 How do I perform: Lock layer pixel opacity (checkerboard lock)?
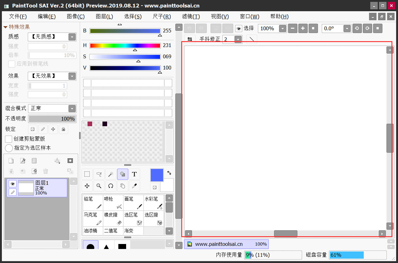(32, 129)
